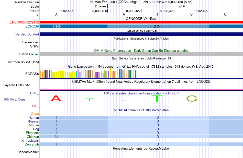
Task: Click the RepeatMasker track label
Action: click(x=28, y=152)
